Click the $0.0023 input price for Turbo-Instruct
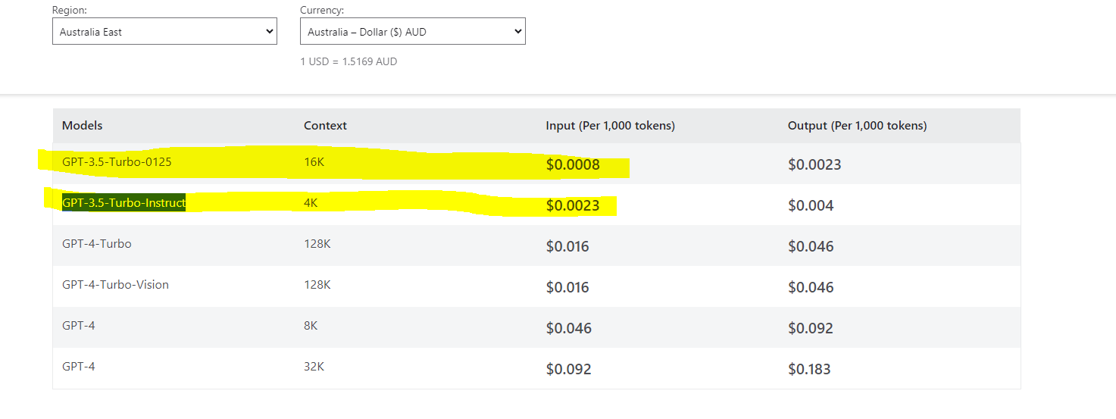Image resolution: width=1116 pixels, height=419 pixels. (573, 206)
